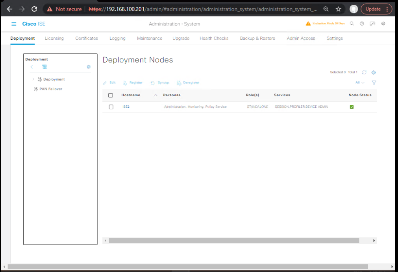Click the gear icon in Deployment panel
The width and height of the screenshot is (398, 272).
(89, 67)
